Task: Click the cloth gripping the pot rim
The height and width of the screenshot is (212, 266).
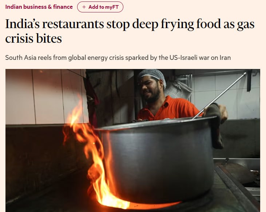Action: (215, 125)
